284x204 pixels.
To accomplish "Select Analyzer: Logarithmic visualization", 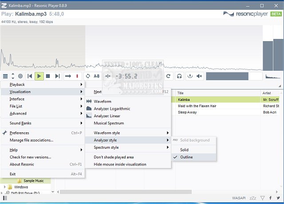I will pyautogui.click(x=128, y=108).
